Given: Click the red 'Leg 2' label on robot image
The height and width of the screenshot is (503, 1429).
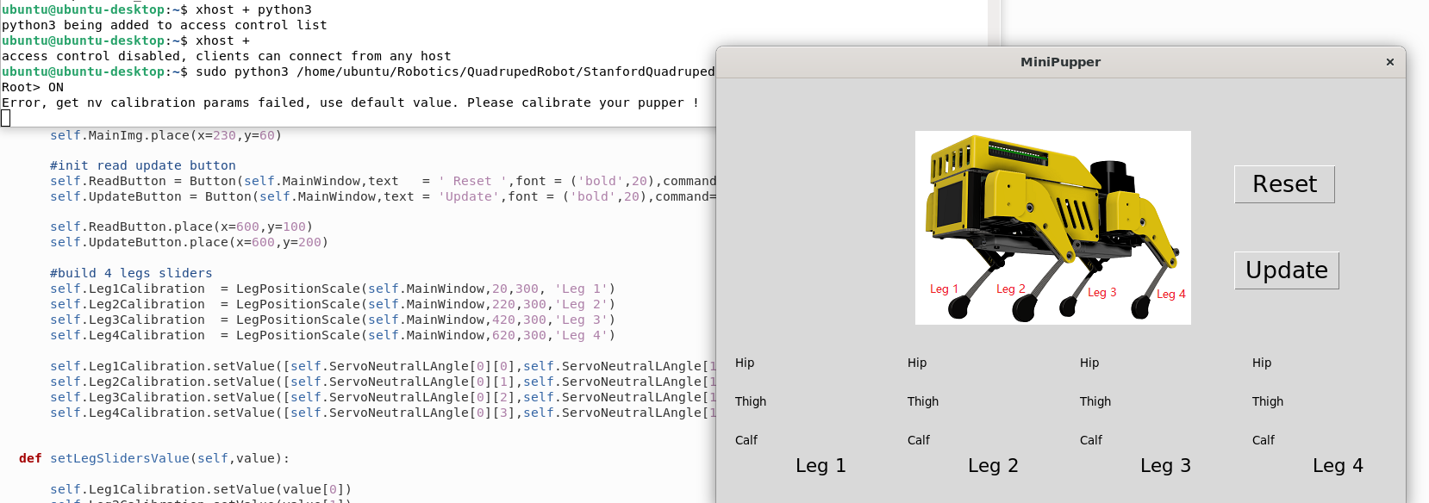Looking at the screenshot, I should click(x=1011, y=289).
